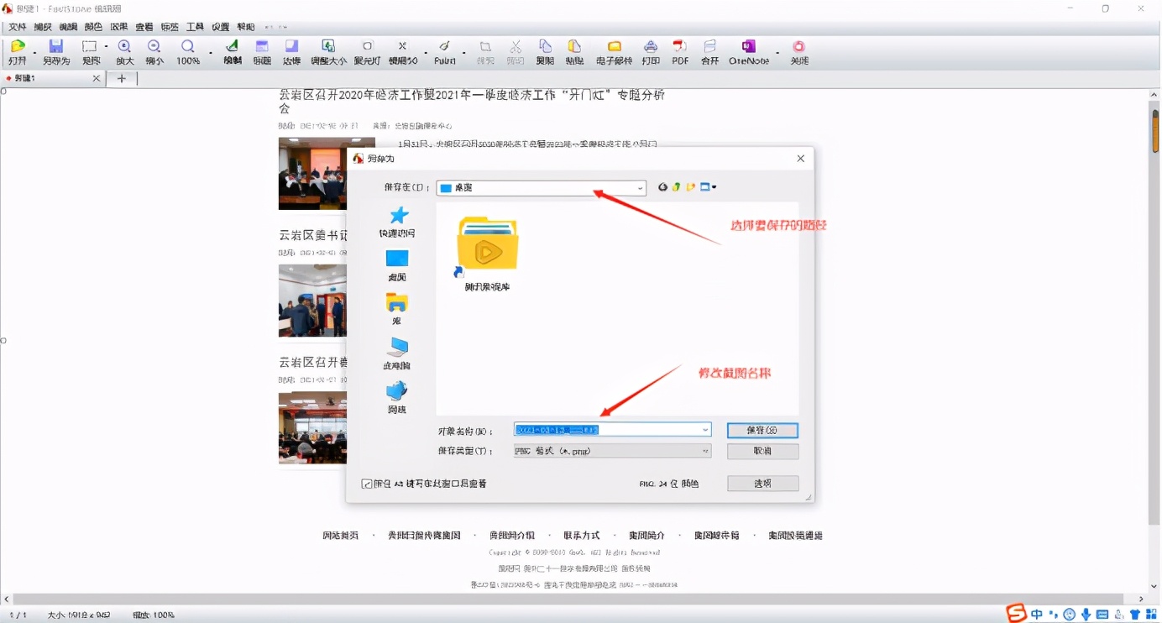
Task: Click the Save button in dialog
Action: (x=762, y=430)
